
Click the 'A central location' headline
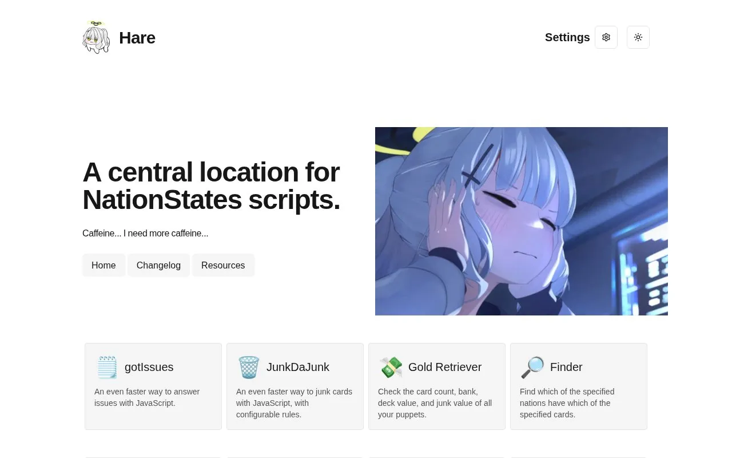(211, 186)
